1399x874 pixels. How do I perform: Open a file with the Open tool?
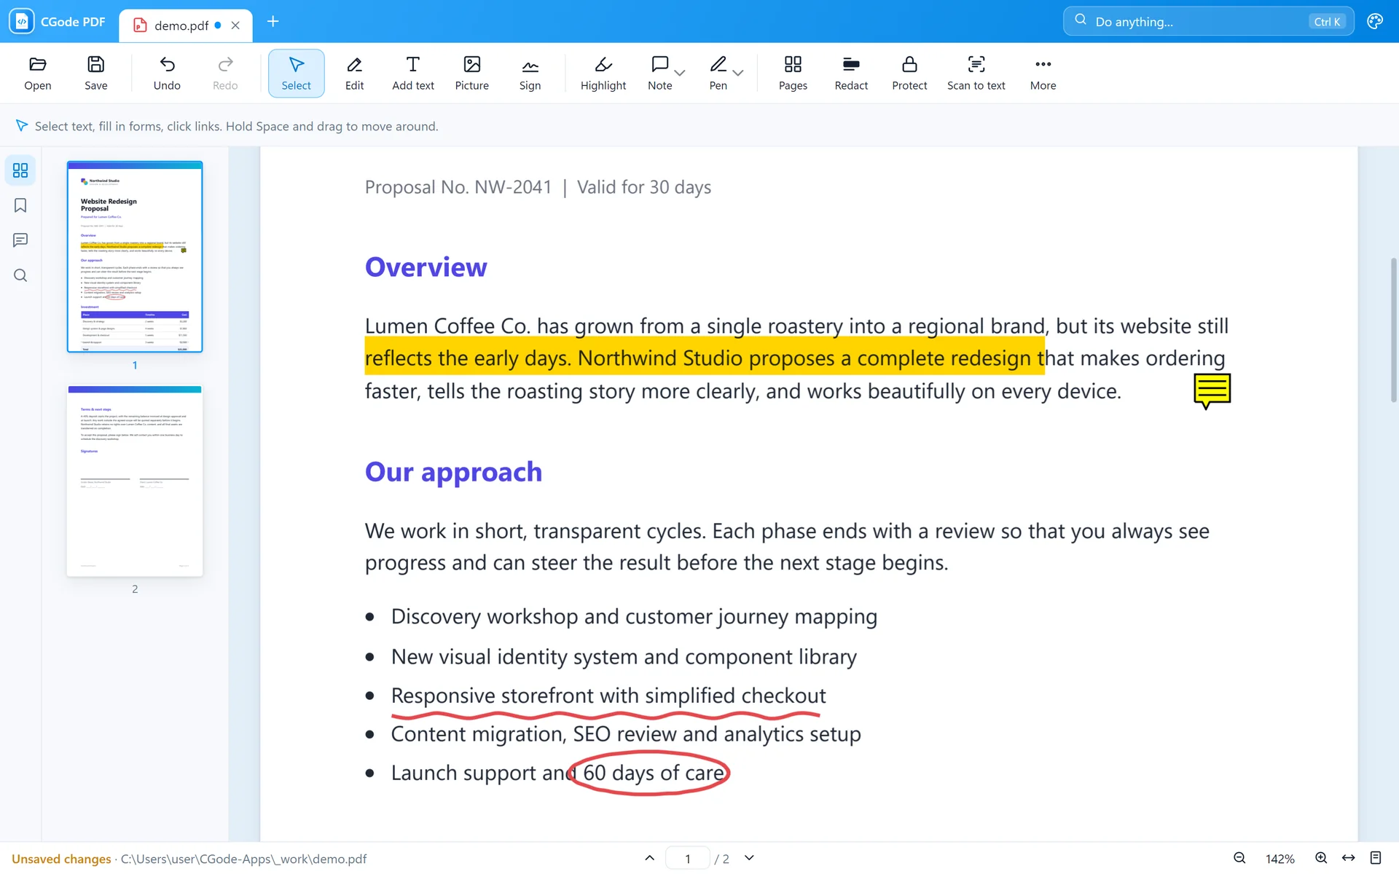[37, 73]
